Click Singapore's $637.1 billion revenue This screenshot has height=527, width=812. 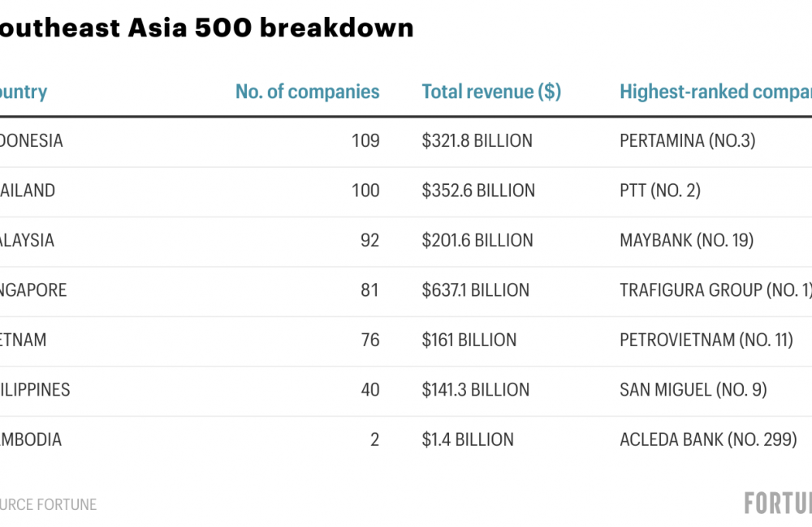(x=475, y=290)
